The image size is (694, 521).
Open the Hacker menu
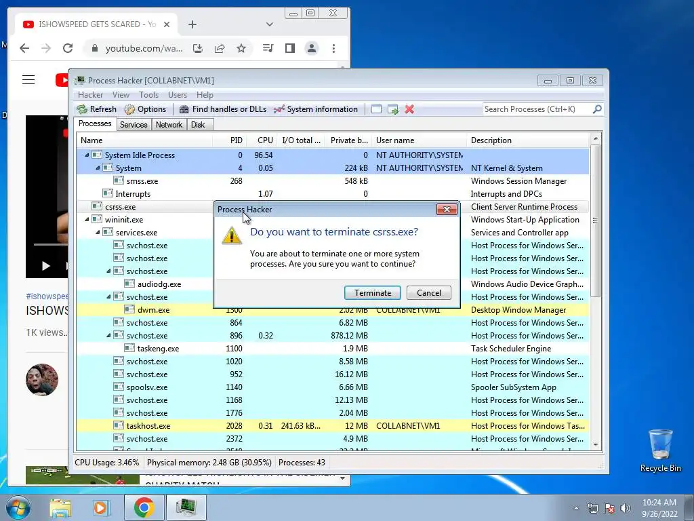click(90, 95)
